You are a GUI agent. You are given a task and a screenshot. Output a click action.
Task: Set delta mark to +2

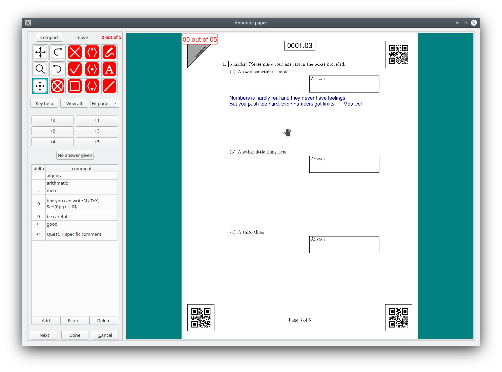[53, 131]
